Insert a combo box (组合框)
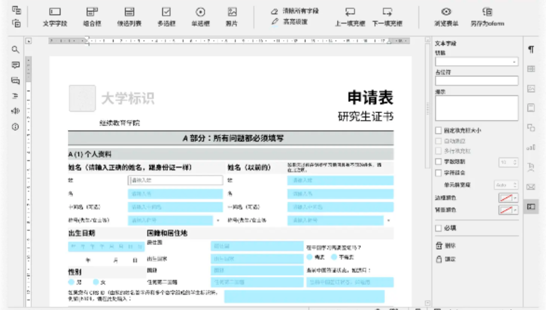This screenshot has height=310, width=546. coord(92,17)
